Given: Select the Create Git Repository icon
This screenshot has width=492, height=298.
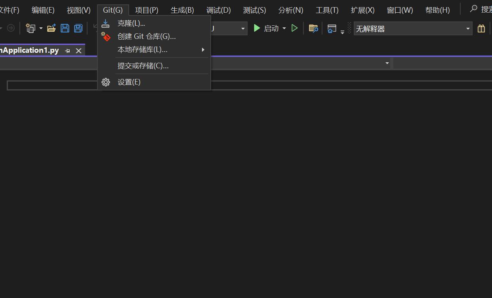Looking at the screenshot, I should [x=106, y=36].
